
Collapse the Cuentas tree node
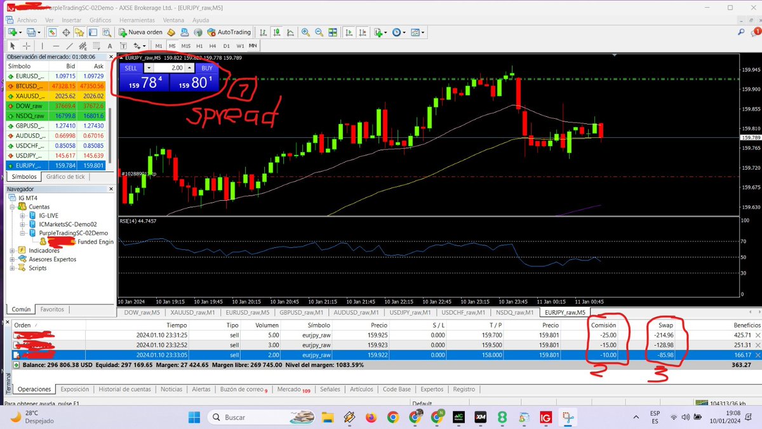13,207
